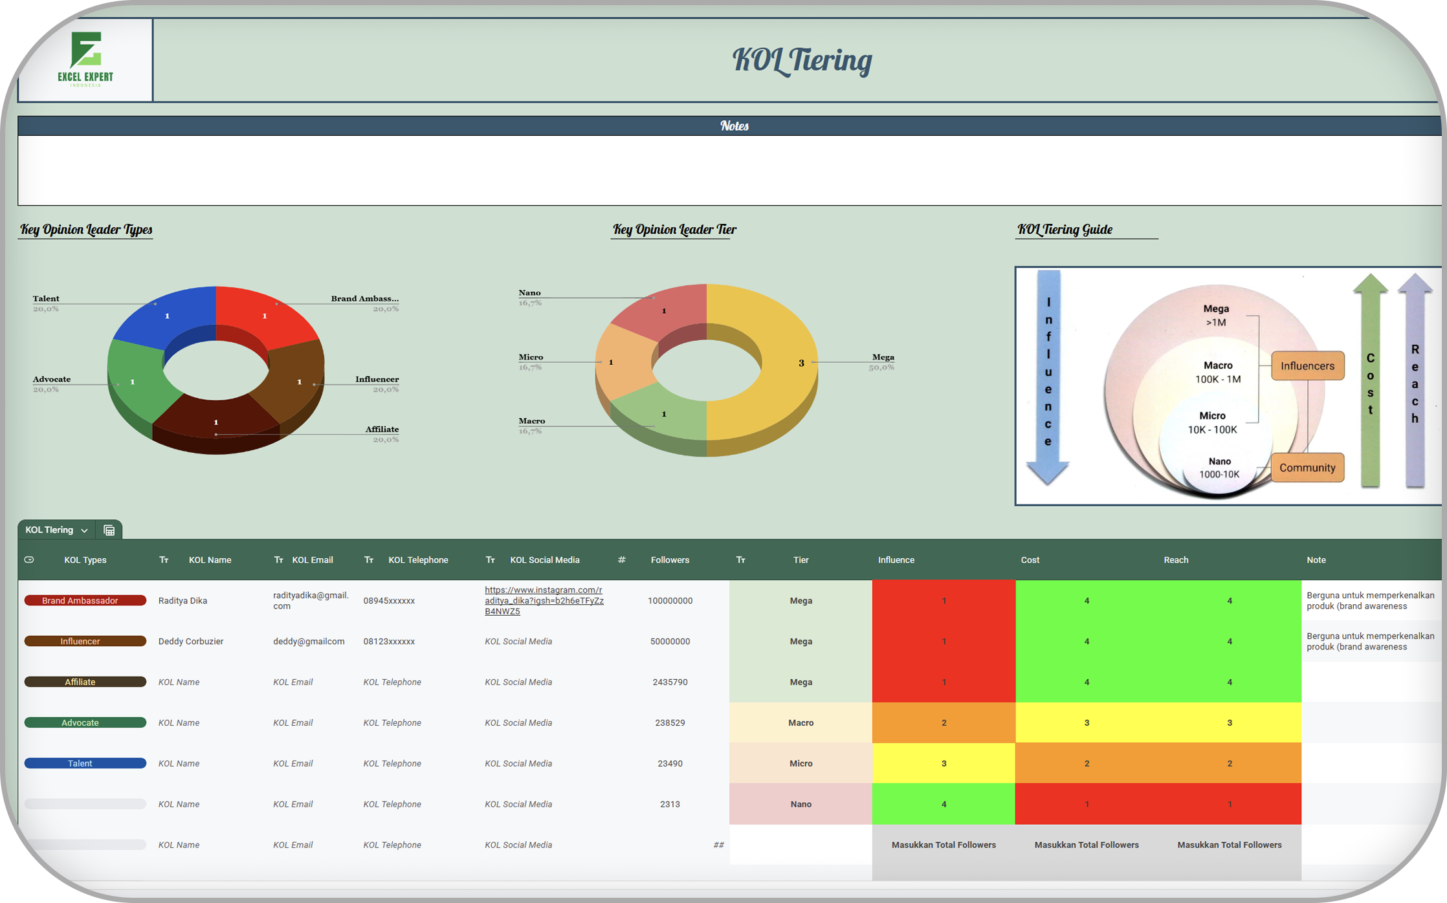
Task: Click the table view icon beside KOL Tiering
Action: click(x=109, y=530)
